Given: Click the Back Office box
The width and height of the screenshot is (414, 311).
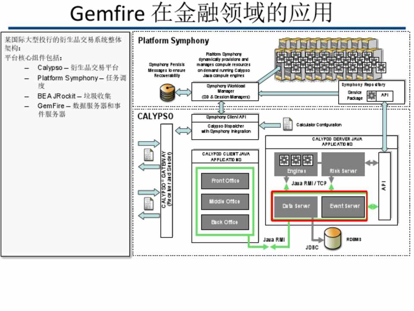Looking at the screenshot, I should (x=225, y=222).
